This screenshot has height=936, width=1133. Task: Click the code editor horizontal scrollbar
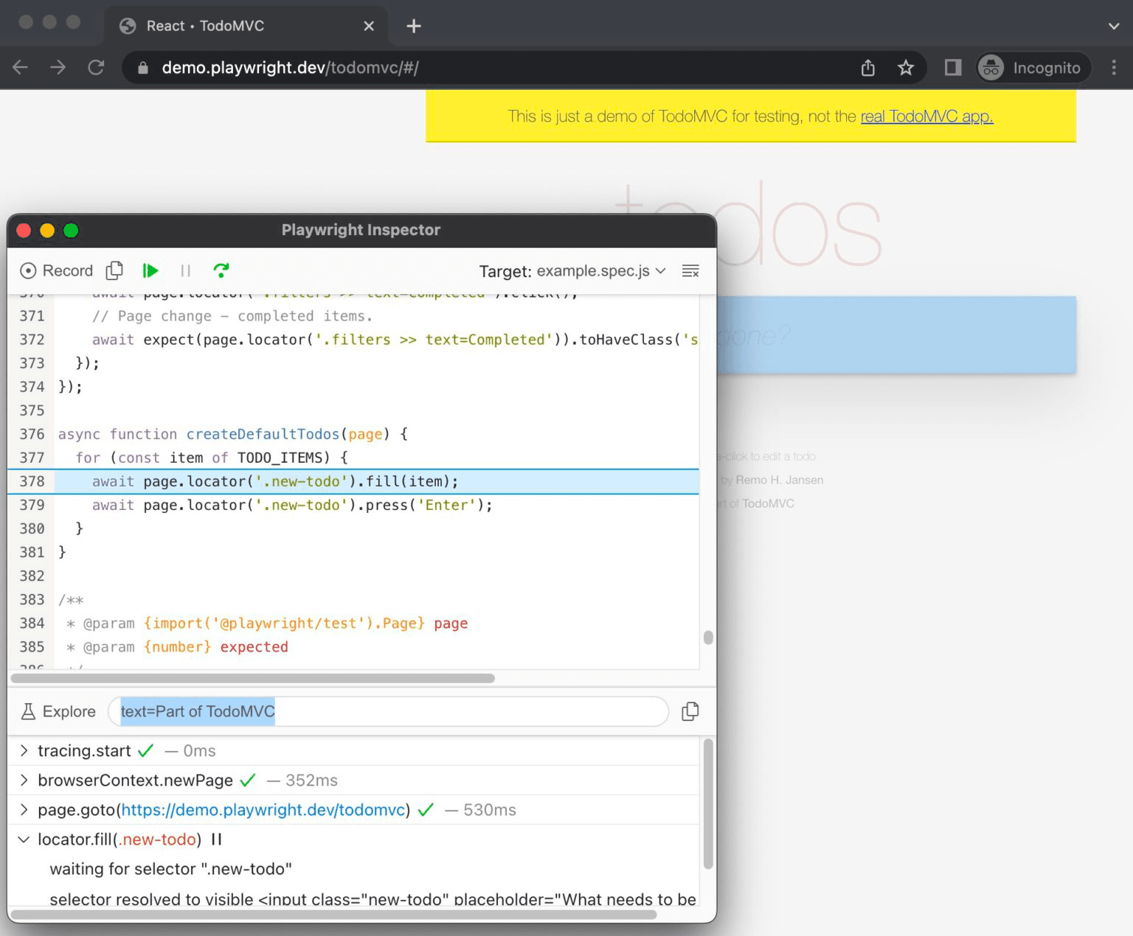point(252,678)
